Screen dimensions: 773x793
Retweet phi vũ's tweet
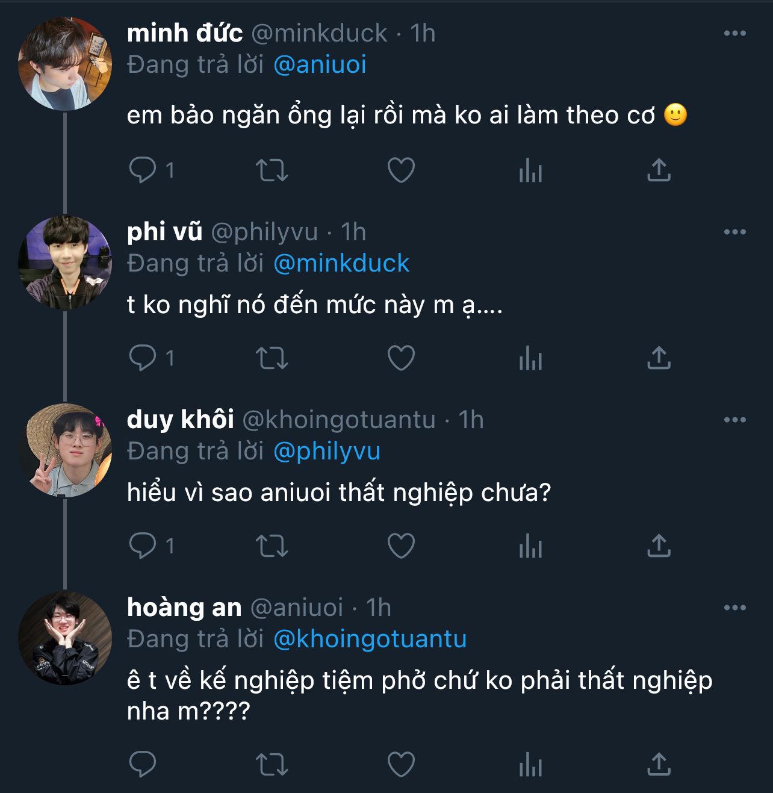click(272, 358)
